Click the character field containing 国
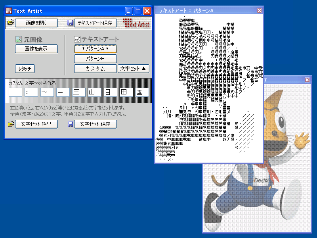 coord(142,92)
